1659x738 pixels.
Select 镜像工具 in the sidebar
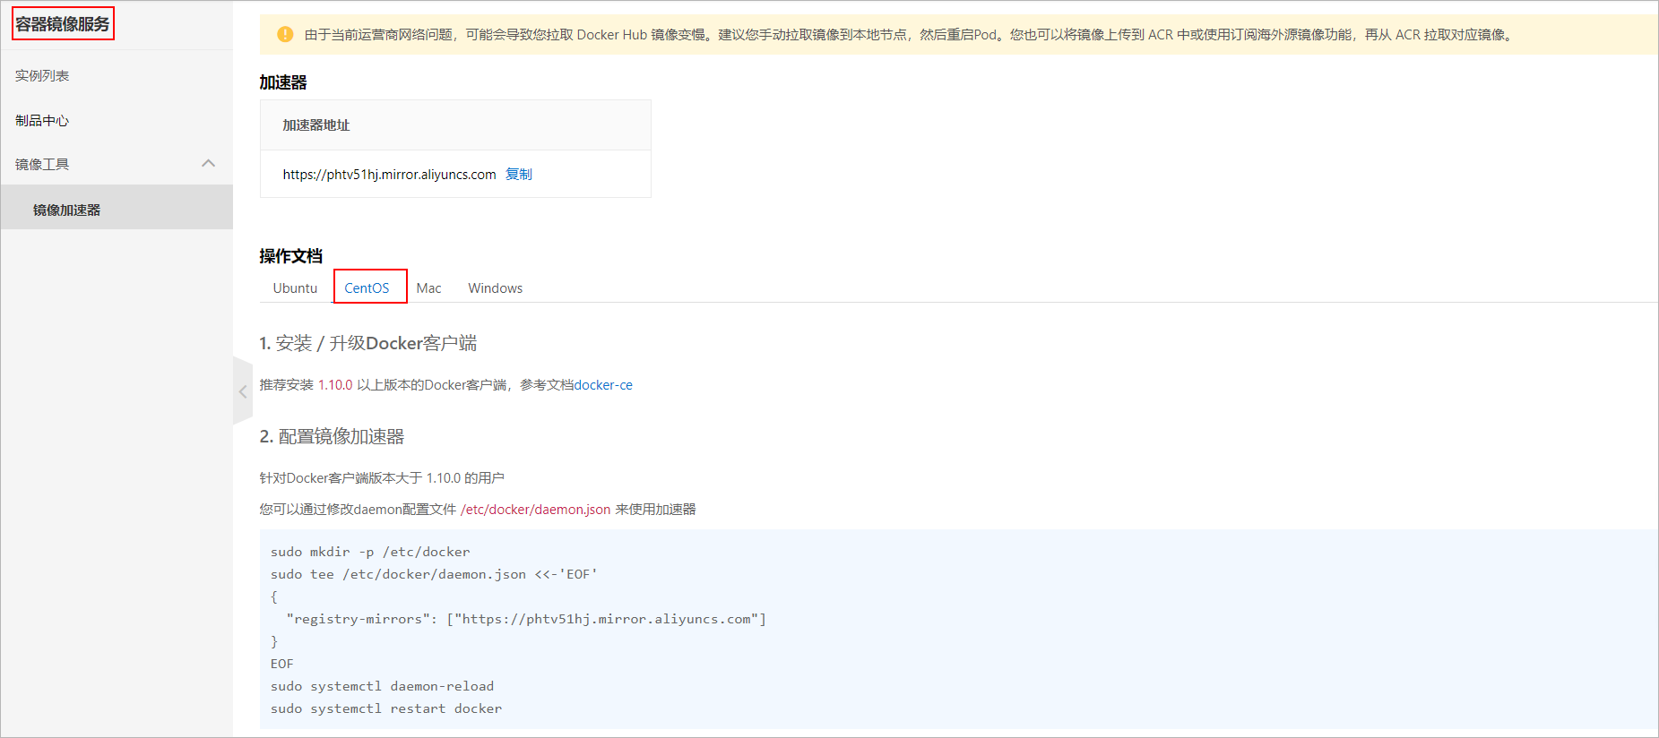(42, 165)
